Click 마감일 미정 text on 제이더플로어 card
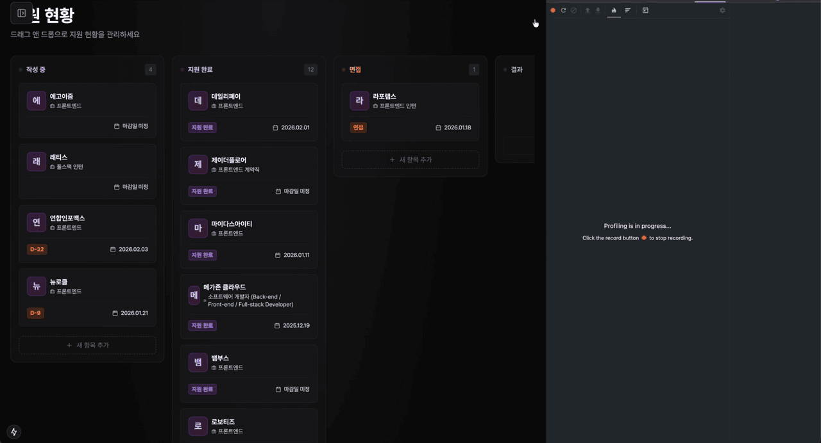Screen dimensions: 821x443 (x=297, y=191)
